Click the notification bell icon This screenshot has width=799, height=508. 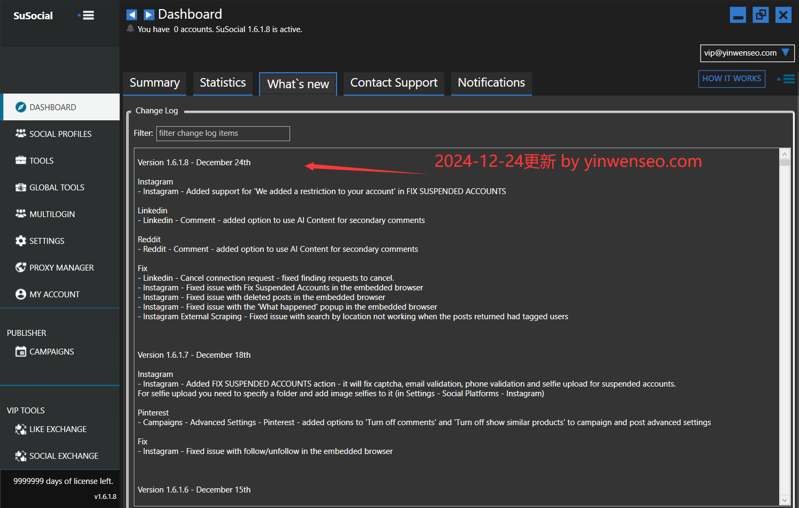tap(130, 29)
